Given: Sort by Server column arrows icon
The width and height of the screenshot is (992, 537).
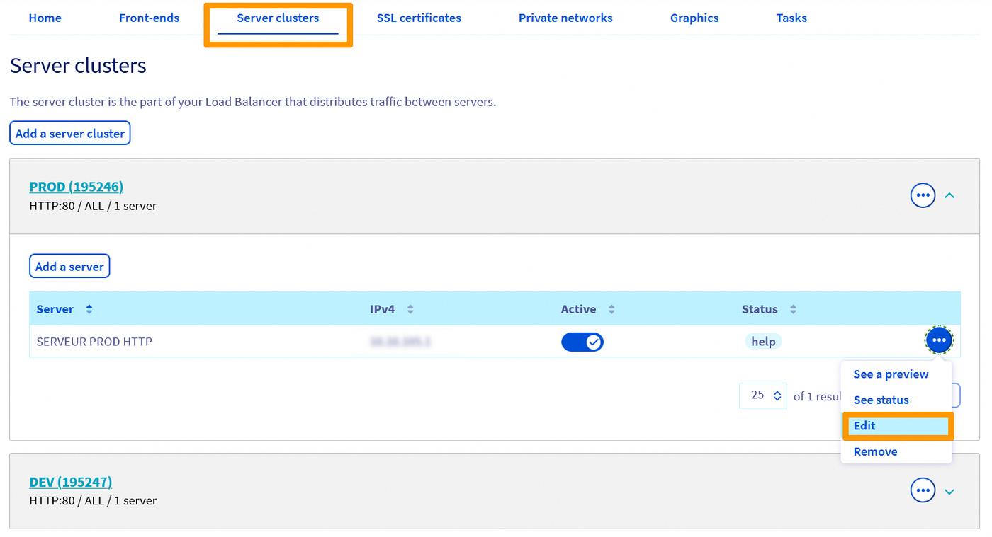Looking at the screenshot, I should tap(89, 309).
